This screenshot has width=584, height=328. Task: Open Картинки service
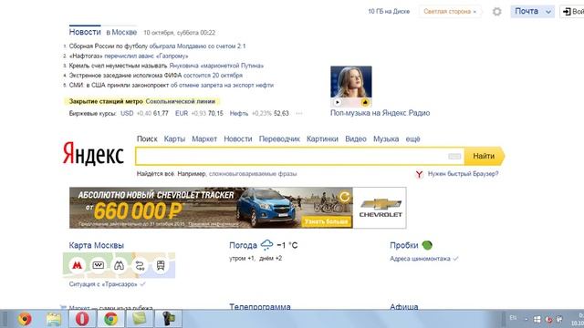click(322, 139)
